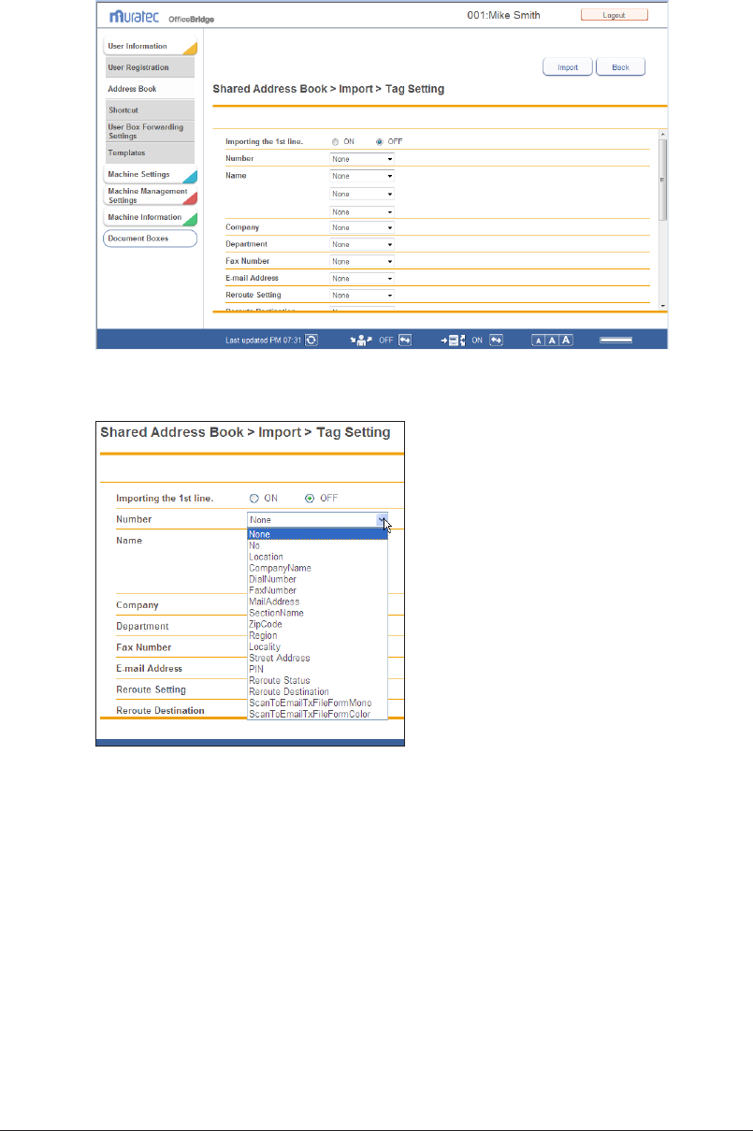
Task: Open User Box Forwarding Settings
Action: pos(150,131)
